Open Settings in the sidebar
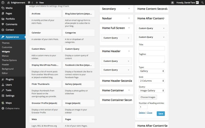 [x=10, y=96]
